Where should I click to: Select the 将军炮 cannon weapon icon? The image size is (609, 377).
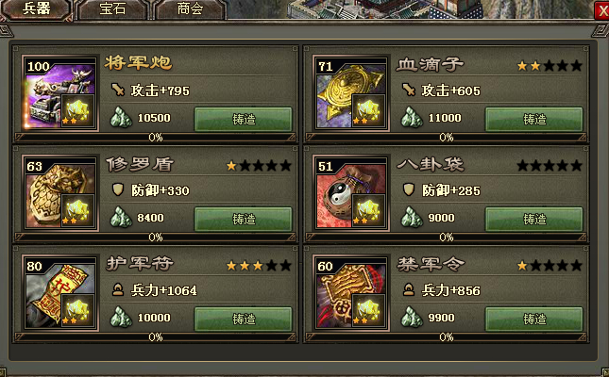[x=60, y=93]
